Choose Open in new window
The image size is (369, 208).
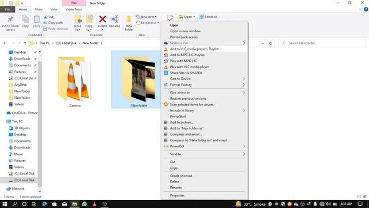coord(205,31)
